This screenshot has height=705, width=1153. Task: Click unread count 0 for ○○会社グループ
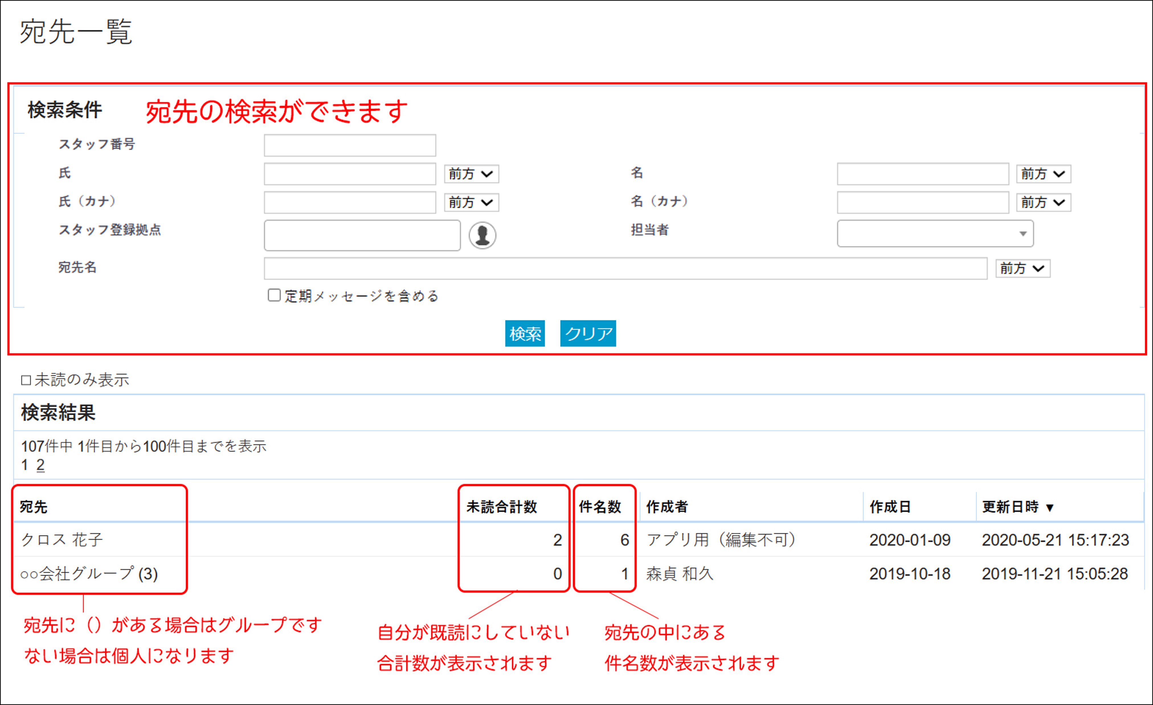pos(557,574)
